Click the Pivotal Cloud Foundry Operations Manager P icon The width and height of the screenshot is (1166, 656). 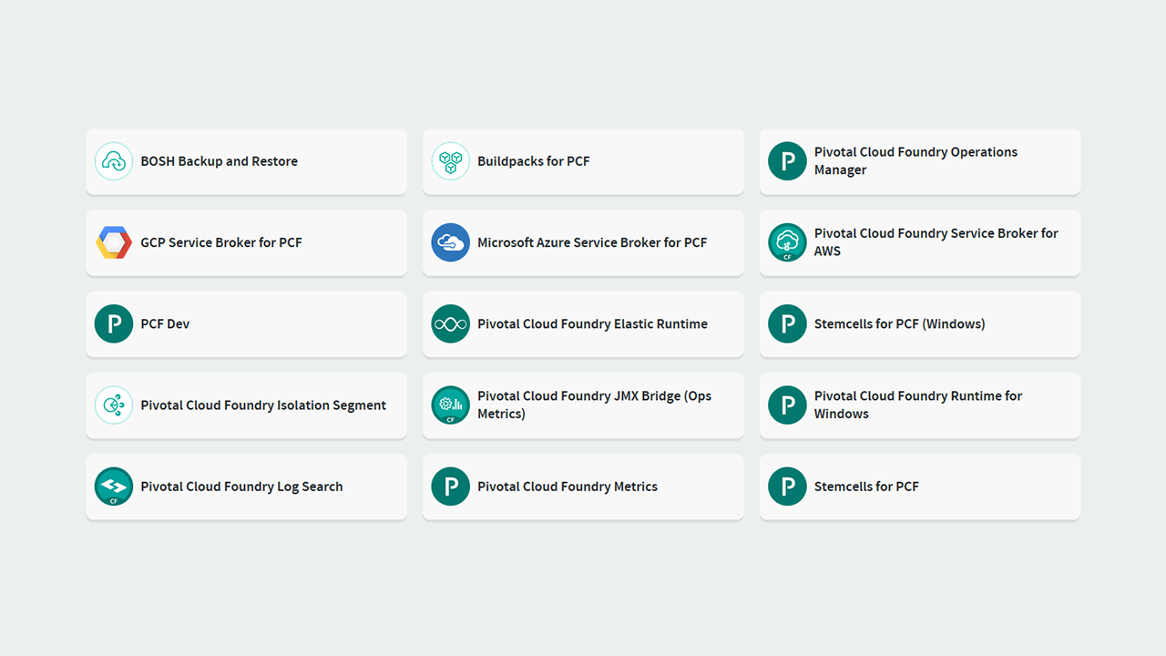click(x=788, y=161)
